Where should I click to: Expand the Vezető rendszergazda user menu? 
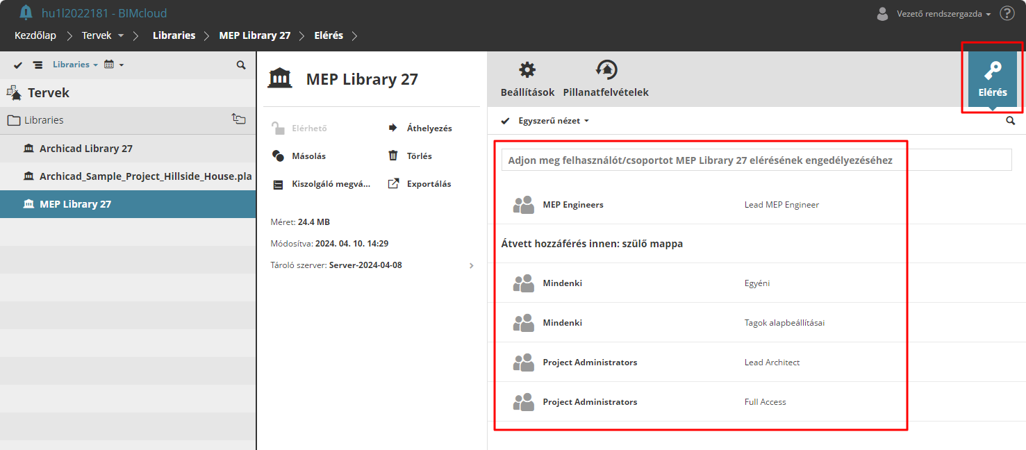[x=943, y=13]
